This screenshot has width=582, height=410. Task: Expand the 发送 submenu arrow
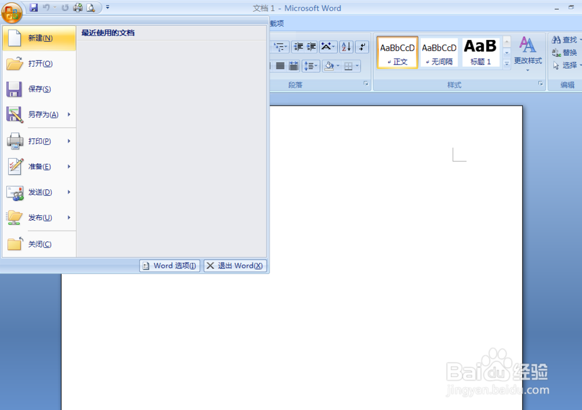[x=69, y=192]
